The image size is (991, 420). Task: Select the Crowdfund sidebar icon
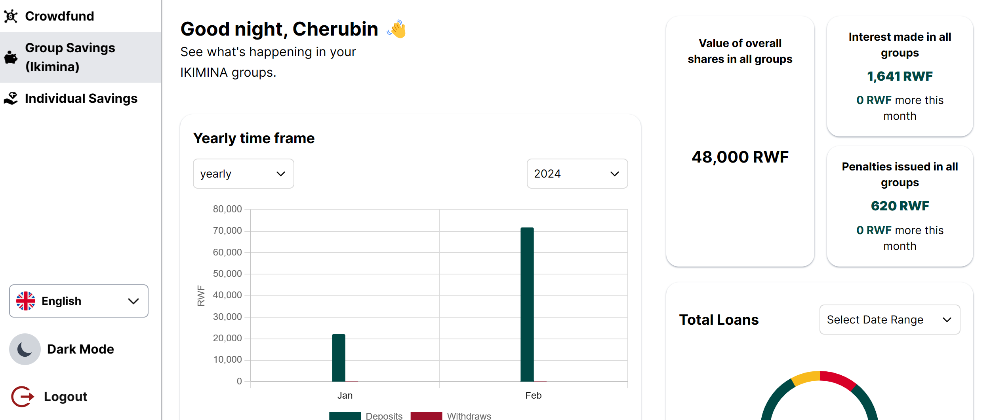[x=10, y=16]
